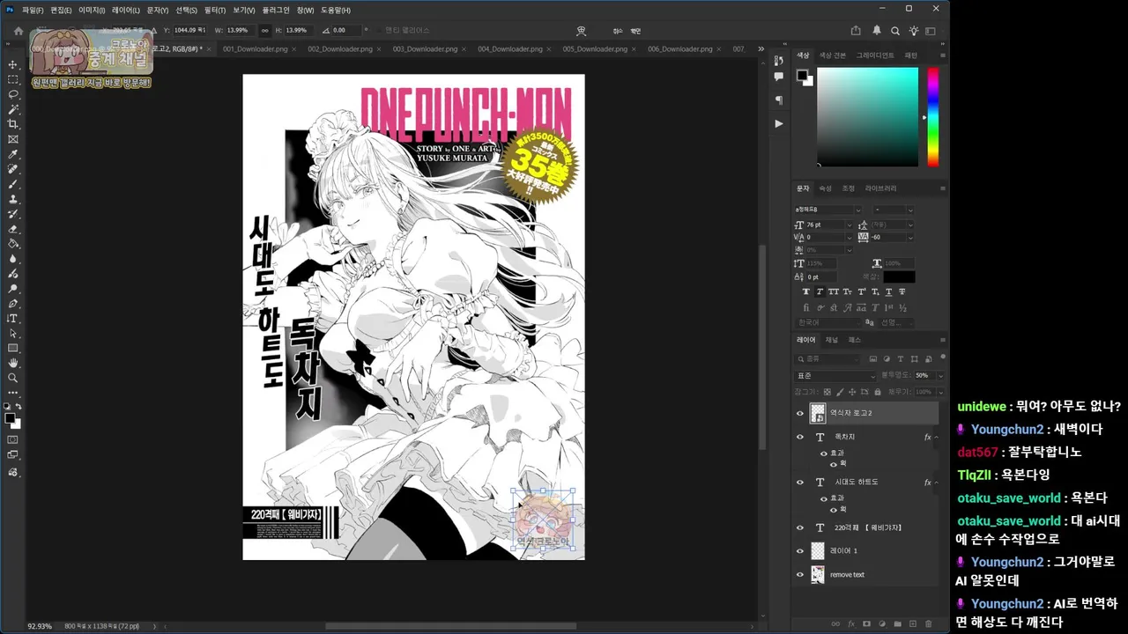Viewport: 1128px width, 634px height.
Task: Toggle Faux Italic in Character panel
Action: click(x=820, y=291)
